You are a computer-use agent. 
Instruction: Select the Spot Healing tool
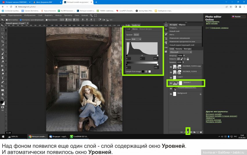click(x=3, y=50)
